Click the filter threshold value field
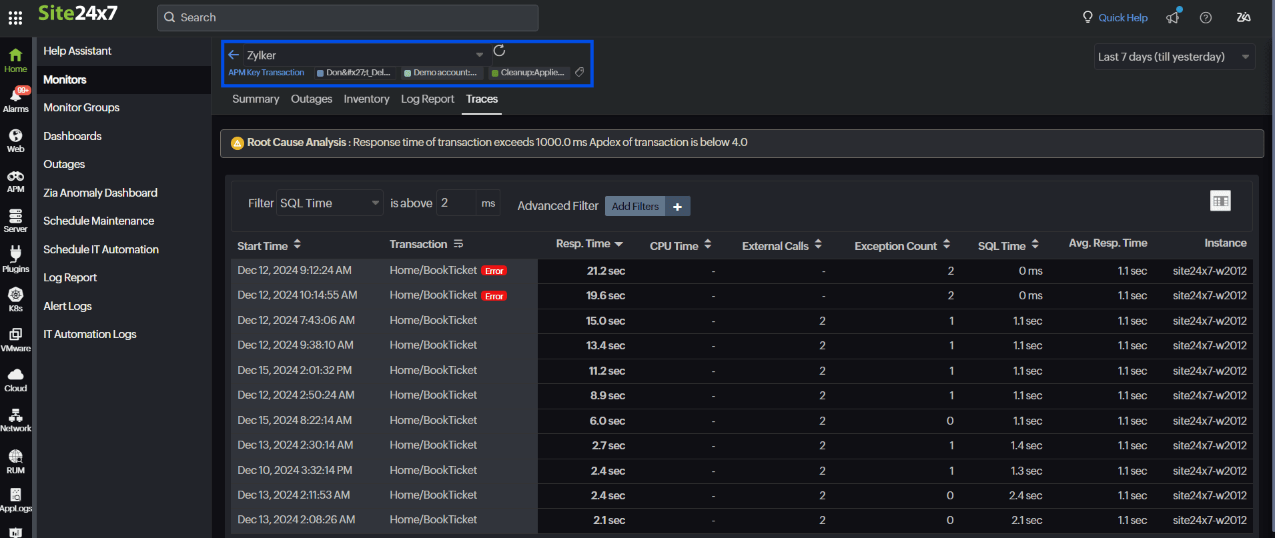This screenshot has width=1275, height=538. (x=456, y=203)
